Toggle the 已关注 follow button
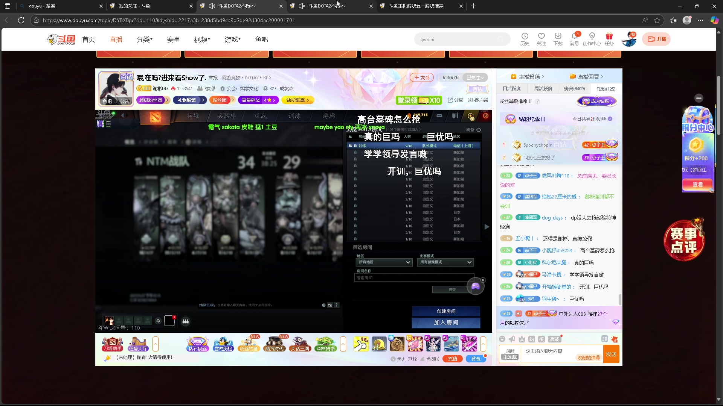723x406 pixels. point(475,77)
